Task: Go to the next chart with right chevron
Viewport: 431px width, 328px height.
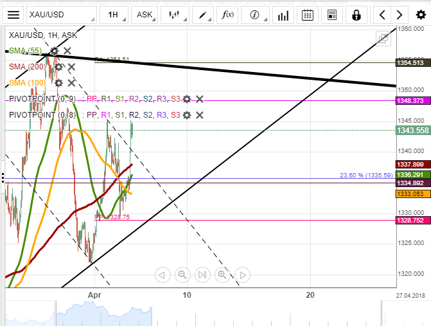Action: [399, 15]
